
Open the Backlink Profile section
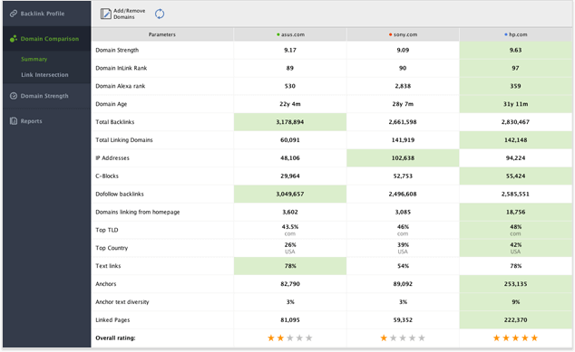point(46,14)
